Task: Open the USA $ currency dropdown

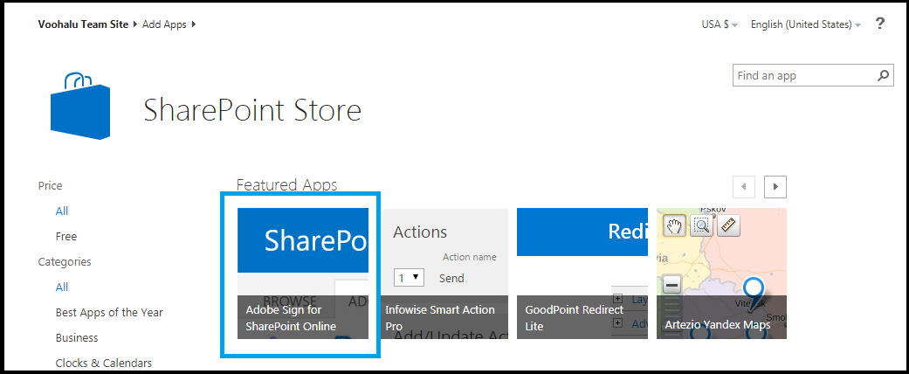Action: tap(720, 24)
